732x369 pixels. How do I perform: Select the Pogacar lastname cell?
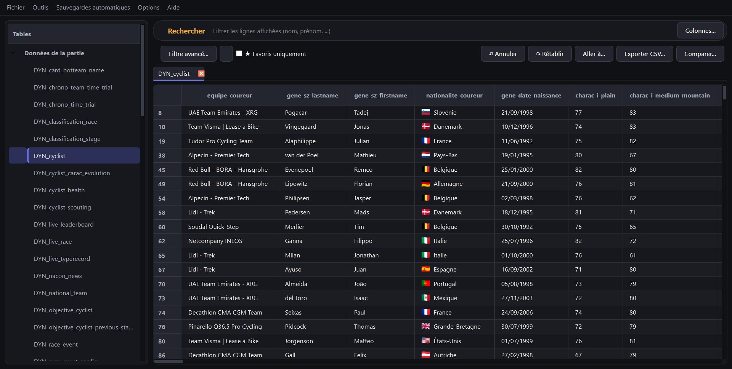coord(313,112)
